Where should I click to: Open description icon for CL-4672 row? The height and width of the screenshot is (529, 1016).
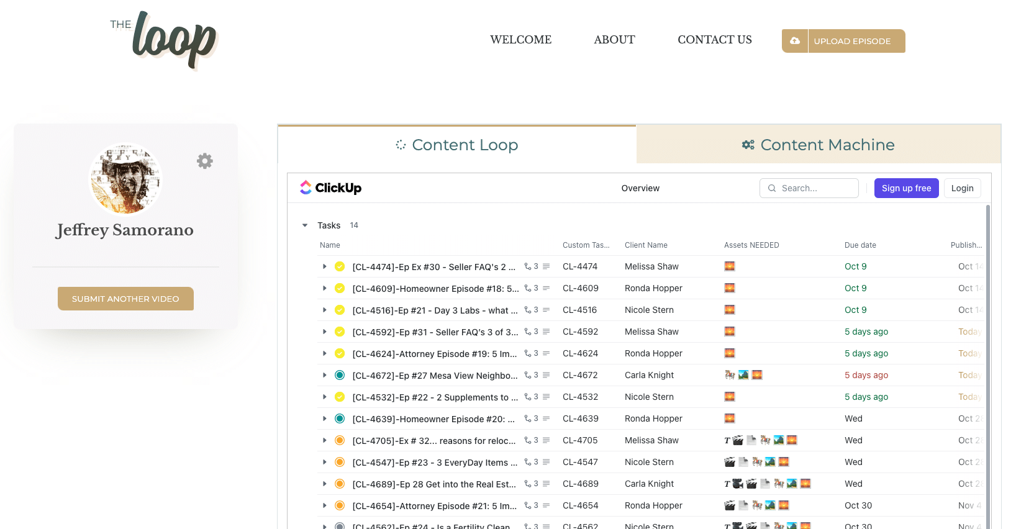click(x=547, y=375)
